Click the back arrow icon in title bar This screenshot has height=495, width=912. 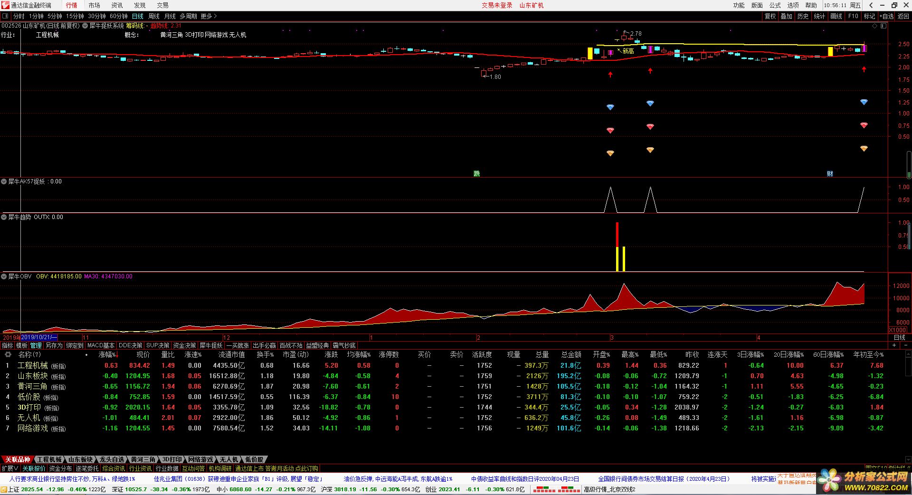click(x=871, y=5)
